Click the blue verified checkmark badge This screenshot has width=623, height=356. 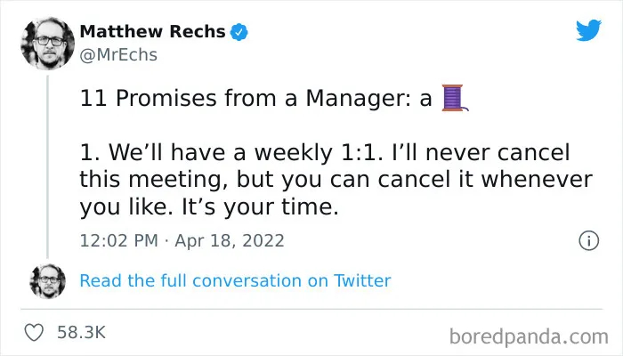(239, 32)
